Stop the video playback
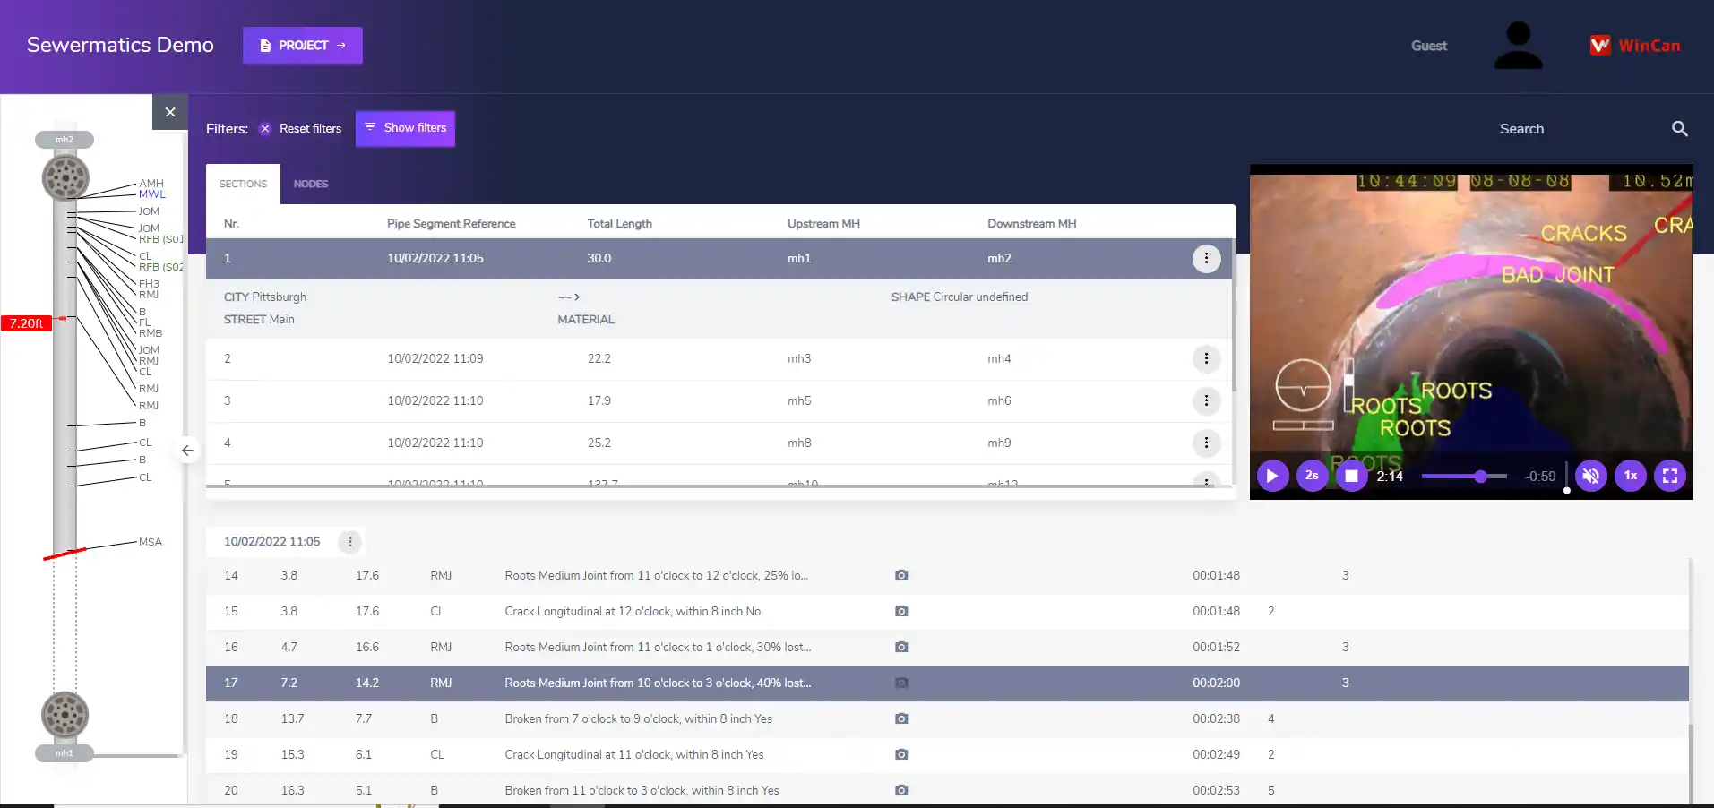This screenshot has height=808, width=1714. click(x=1351, y=476)
